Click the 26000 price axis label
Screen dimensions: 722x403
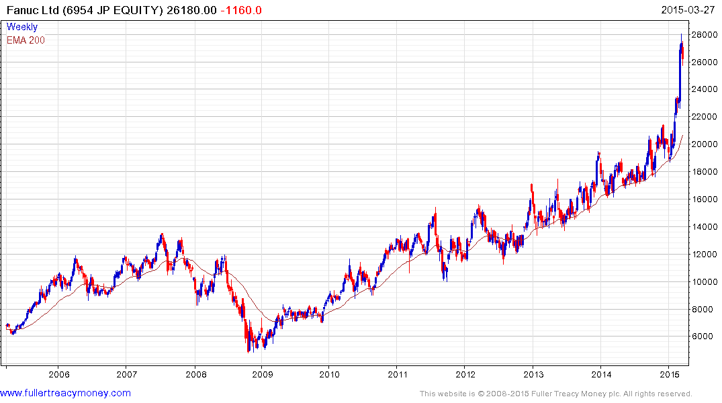click(705, 62)
